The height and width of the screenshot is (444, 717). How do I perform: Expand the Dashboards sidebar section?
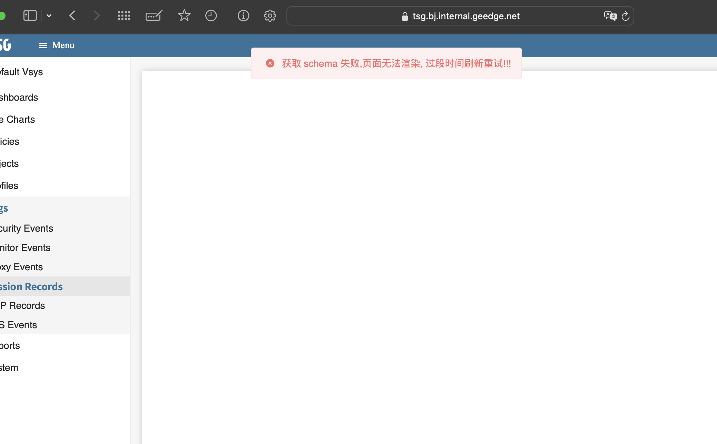click(x=19, y=97)
